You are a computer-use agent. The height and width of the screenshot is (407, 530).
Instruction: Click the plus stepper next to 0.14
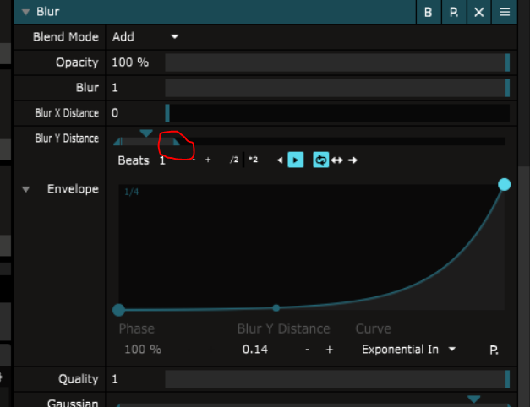coord(330,349)
